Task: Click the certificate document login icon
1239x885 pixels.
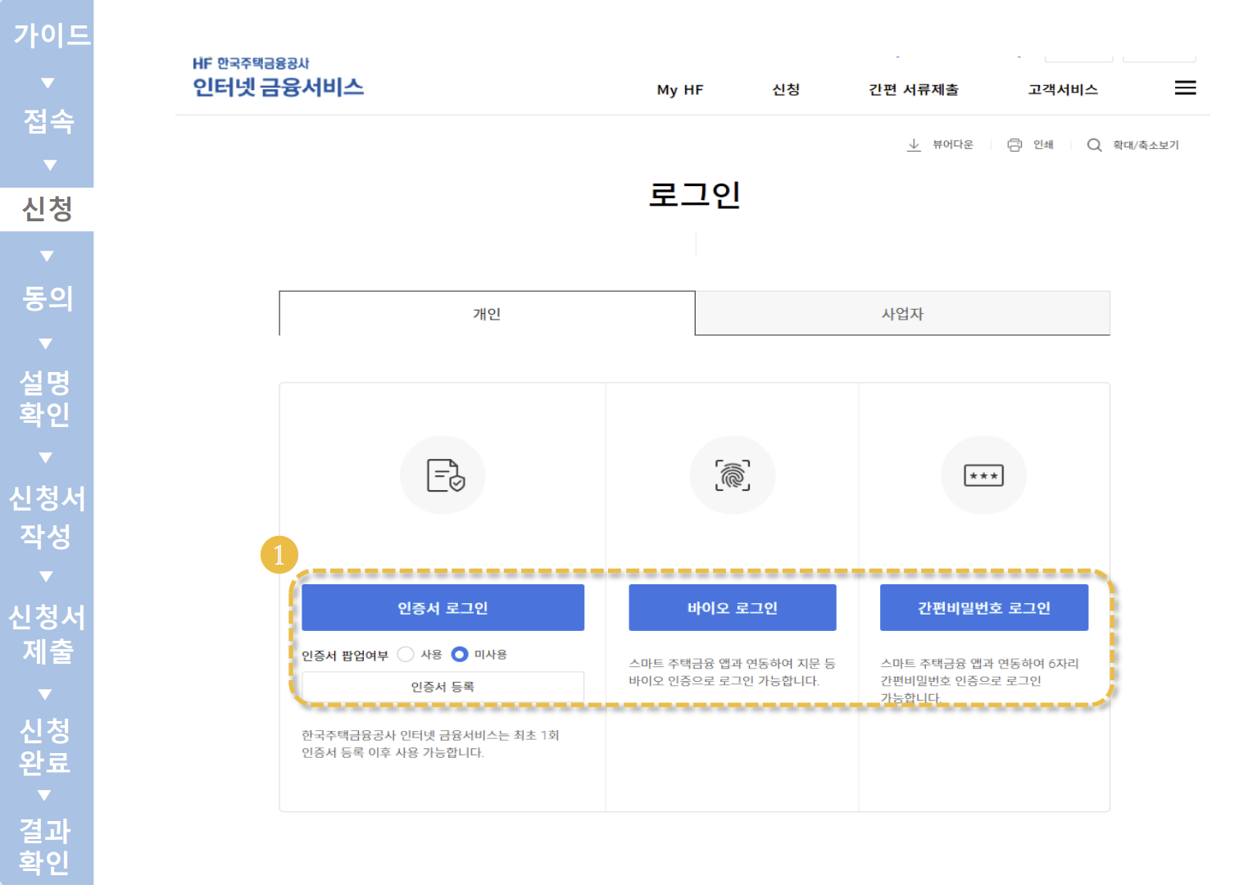Action: (442, 475)
